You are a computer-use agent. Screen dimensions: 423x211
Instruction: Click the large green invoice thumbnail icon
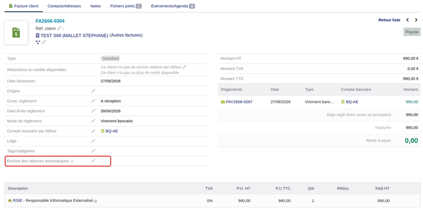click(x=16, y=33)
